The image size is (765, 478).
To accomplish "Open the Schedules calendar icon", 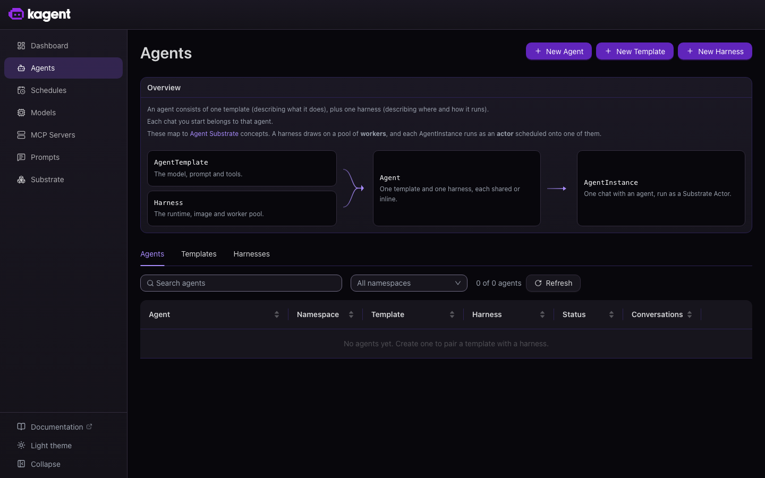I will click(x=21, y=90).
